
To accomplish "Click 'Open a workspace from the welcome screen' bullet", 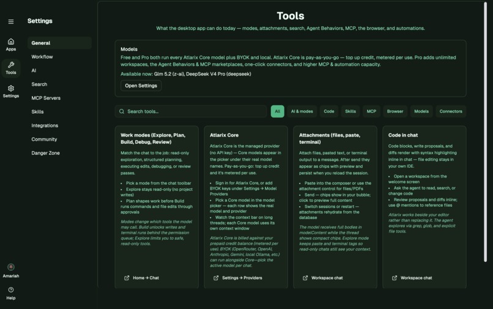I will [418, 179].
